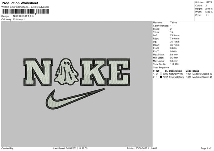Click stitch count 8980 in stop sequence
This screenshot has width=214, height=151.
pos(165,74)
